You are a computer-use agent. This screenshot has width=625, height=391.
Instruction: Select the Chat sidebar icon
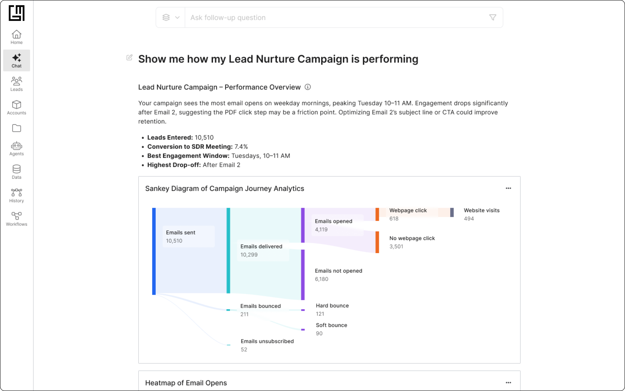[x=16, y=60]
